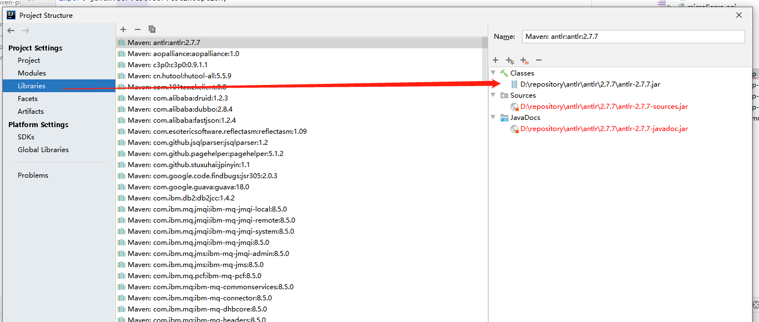Click the library Name input field
The height and width of the screenshot is (322, 759).
pyautogui.click(x=632, y=37)
